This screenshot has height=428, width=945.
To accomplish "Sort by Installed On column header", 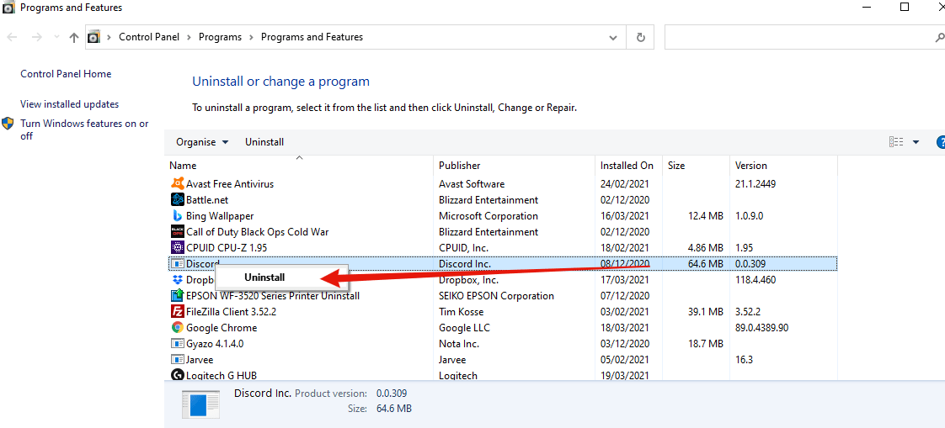I will [x=628, y=166].
